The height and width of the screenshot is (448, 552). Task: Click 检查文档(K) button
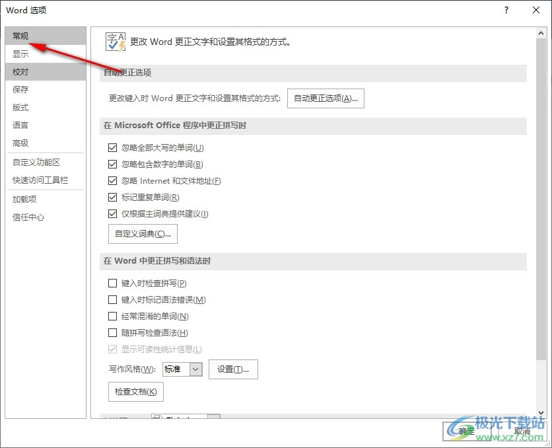tap(136, 392)
